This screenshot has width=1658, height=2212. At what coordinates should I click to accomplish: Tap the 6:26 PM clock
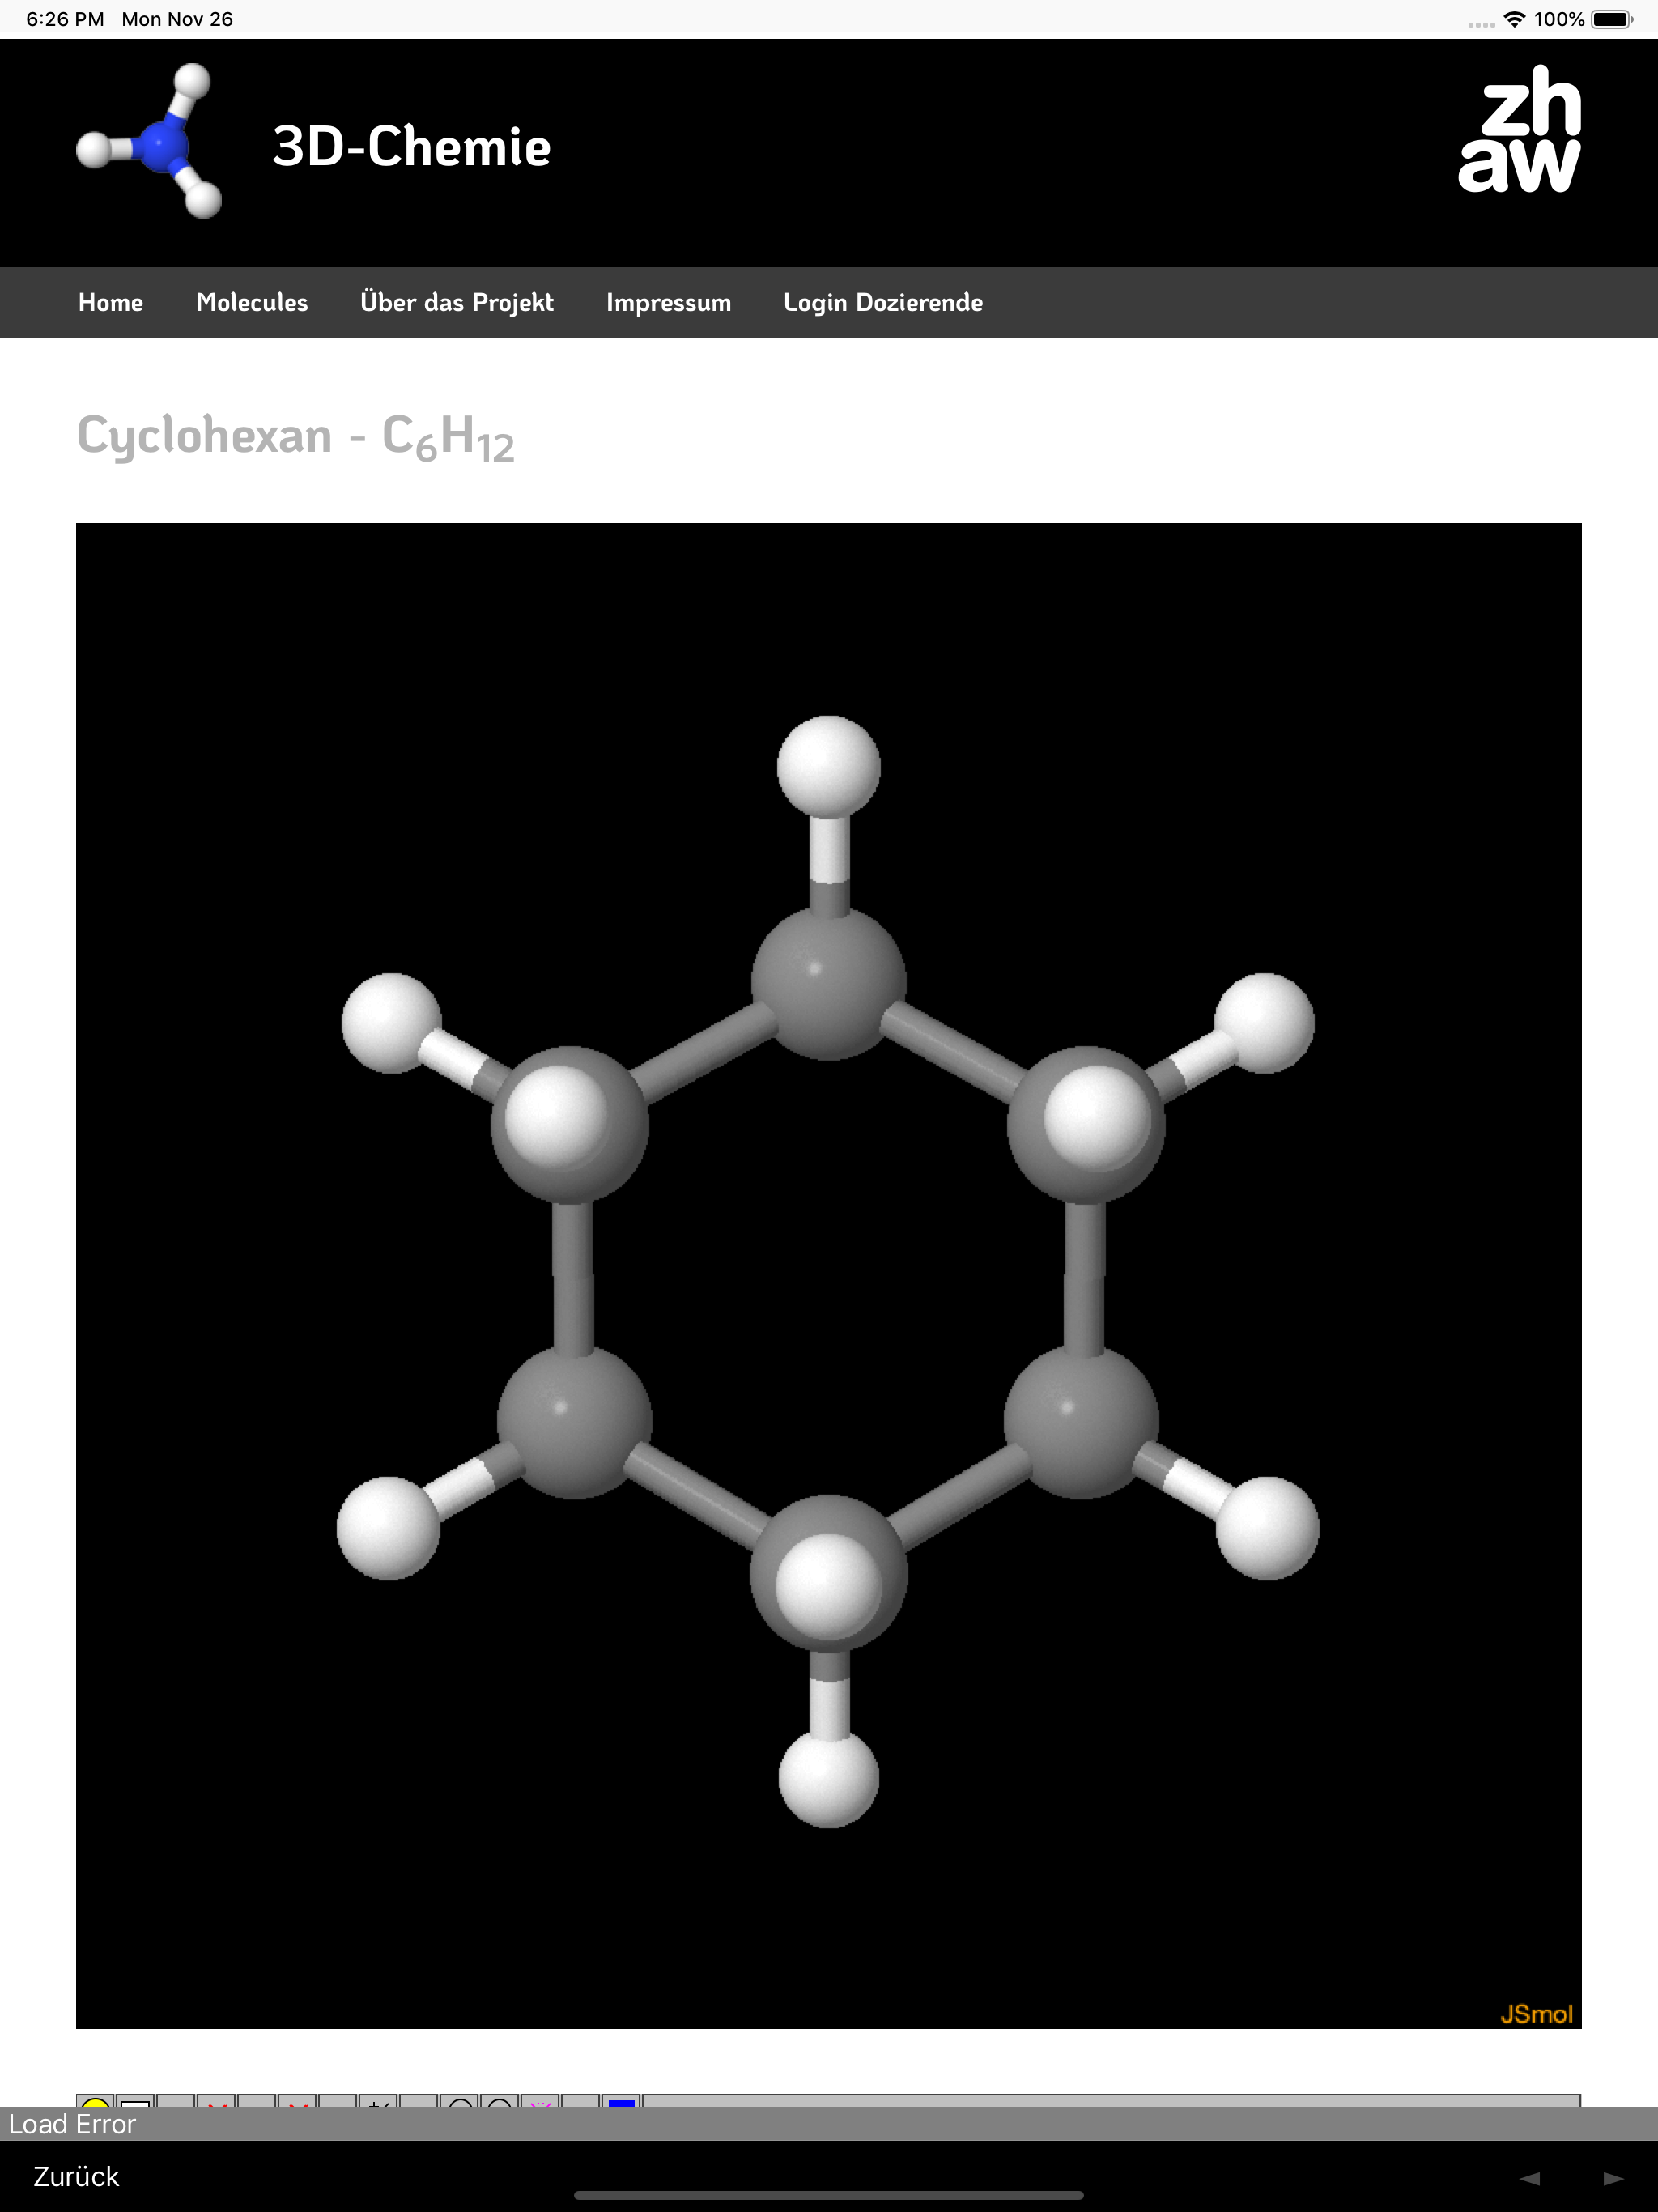(x=65, y=19)
